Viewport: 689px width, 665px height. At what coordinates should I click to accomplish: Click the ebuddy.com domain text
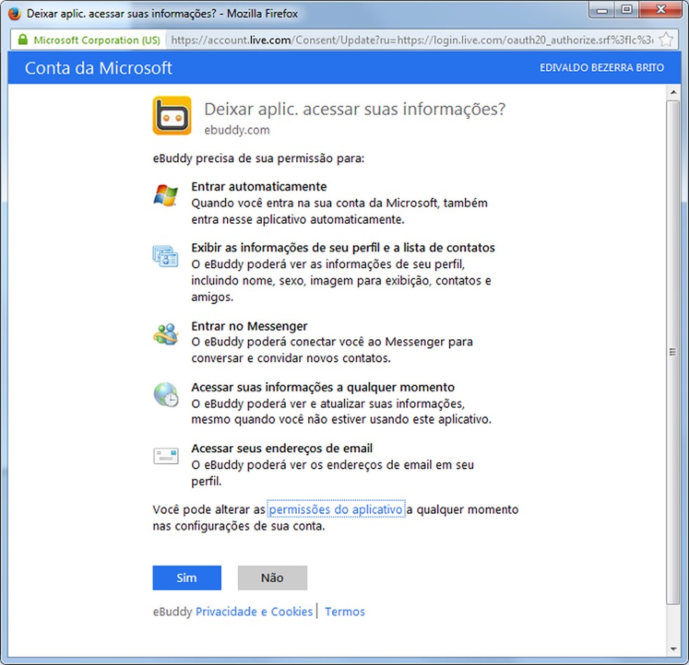point(237,130)
